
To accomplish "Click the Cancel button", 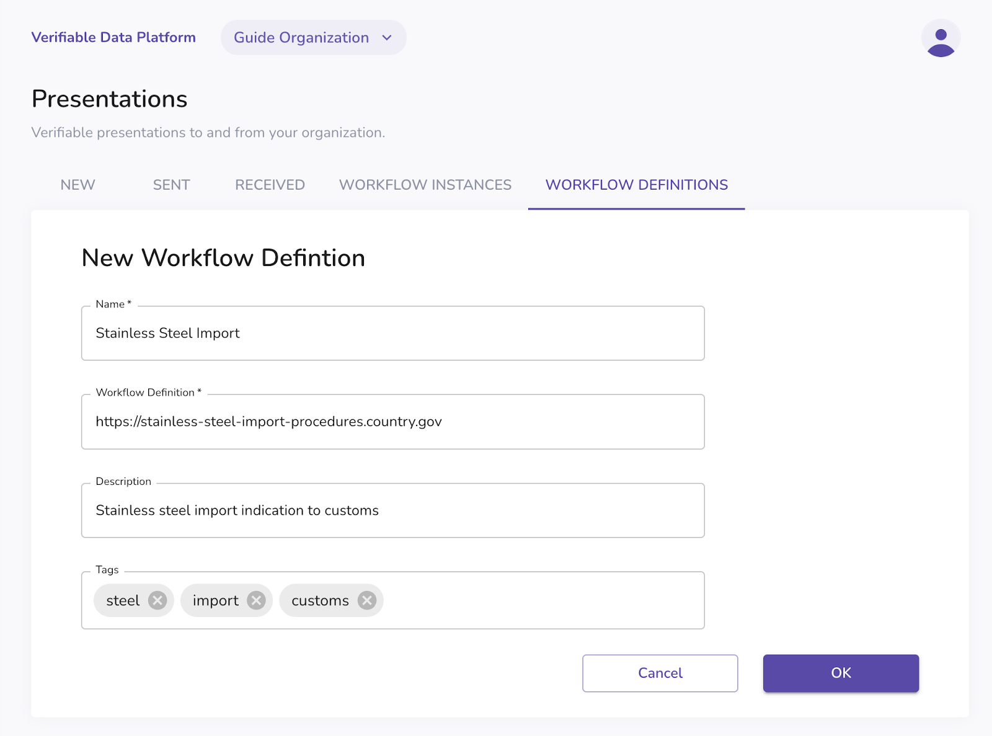I will (660, 673).
